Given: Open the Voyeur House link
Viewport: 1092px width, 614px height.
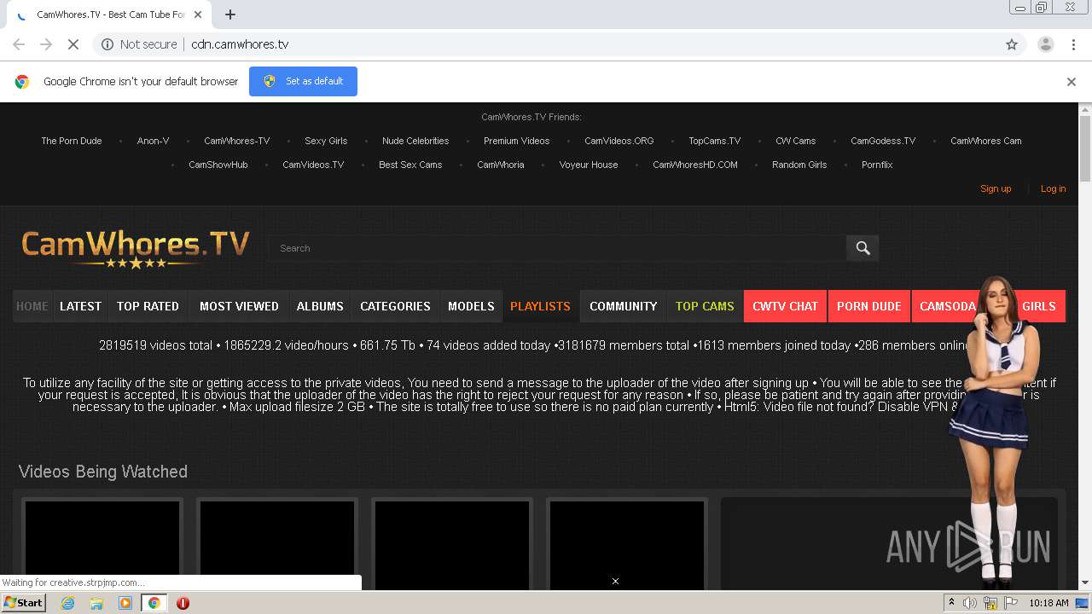Looking at the screenshot, I should (588, 165).
